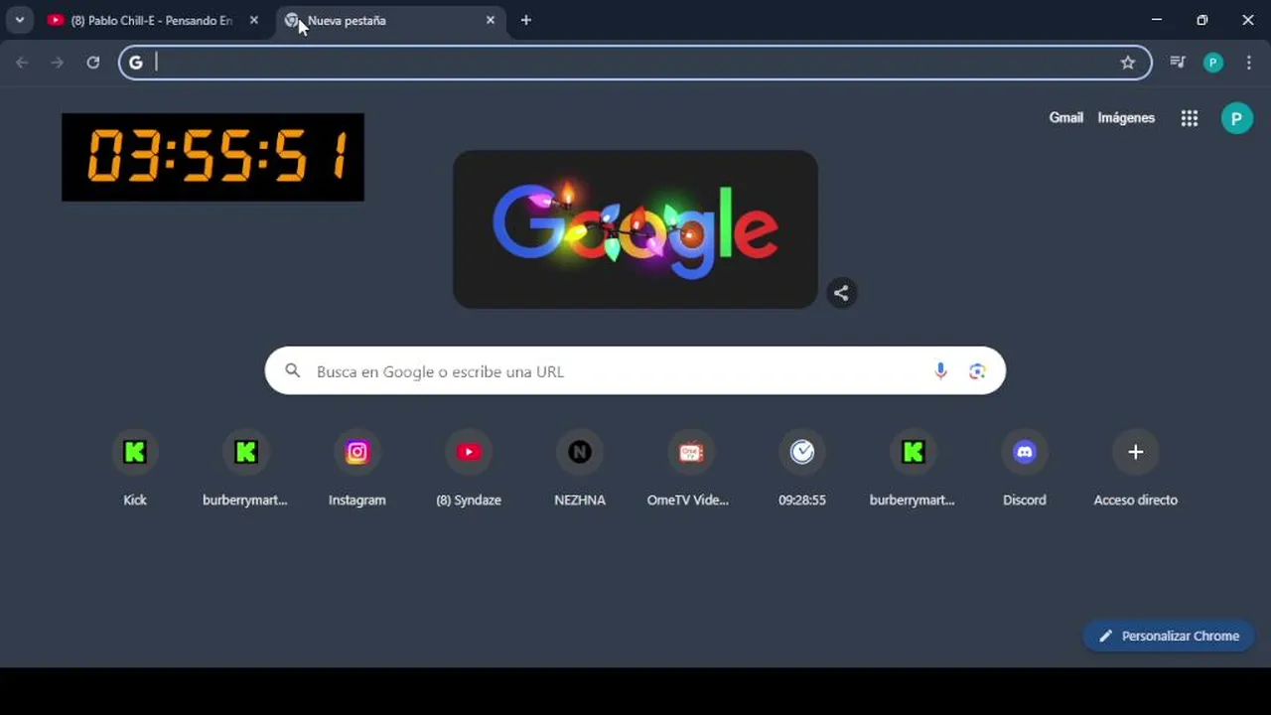Click the orange 03:55:51 timer display

point(212,157)
